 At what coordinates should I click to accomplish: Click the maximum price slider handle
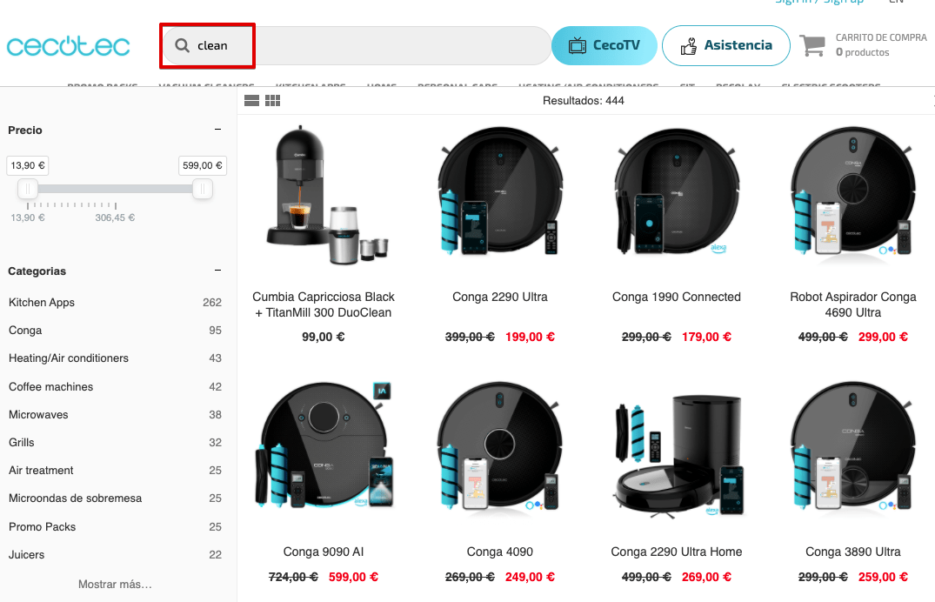[x=203, y=189]
